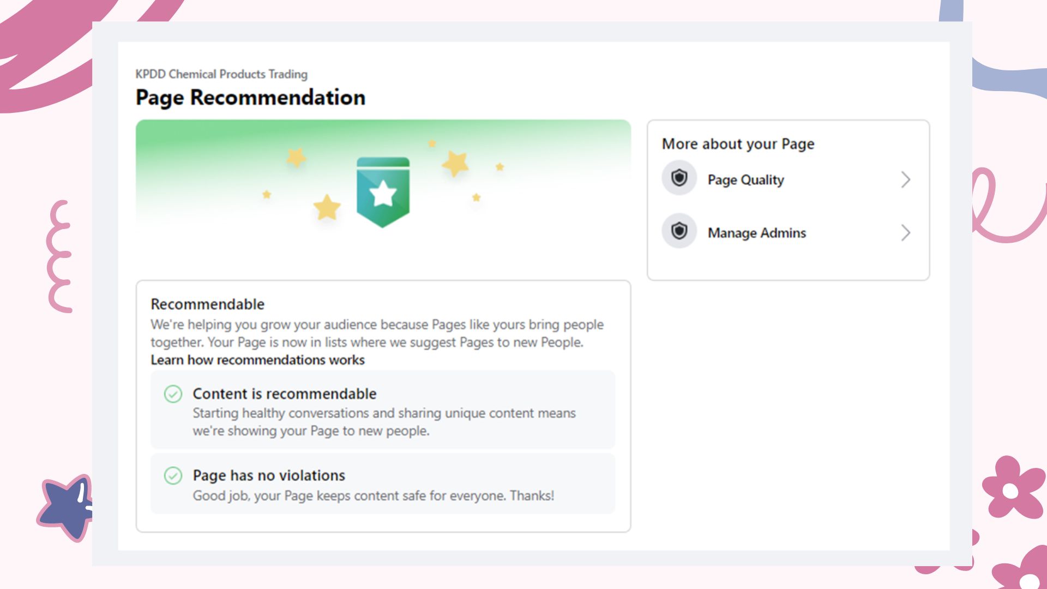This screenshot has height=589, width=1047.
Task: Click the Recommendable section heading
Action: 207,304
